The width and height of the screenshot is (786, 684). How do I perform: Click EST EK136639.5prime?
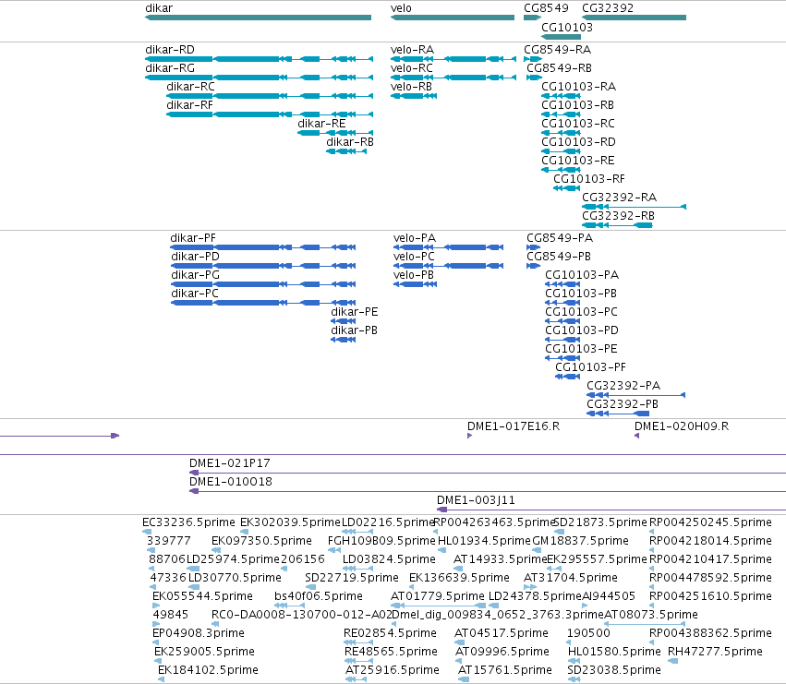pyautogui.click(x=413, y=588)
